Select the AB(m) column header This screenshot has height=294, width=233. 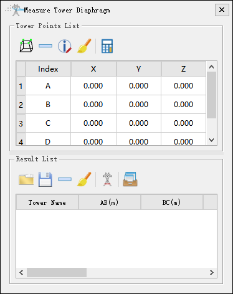(x=110, y=202)
